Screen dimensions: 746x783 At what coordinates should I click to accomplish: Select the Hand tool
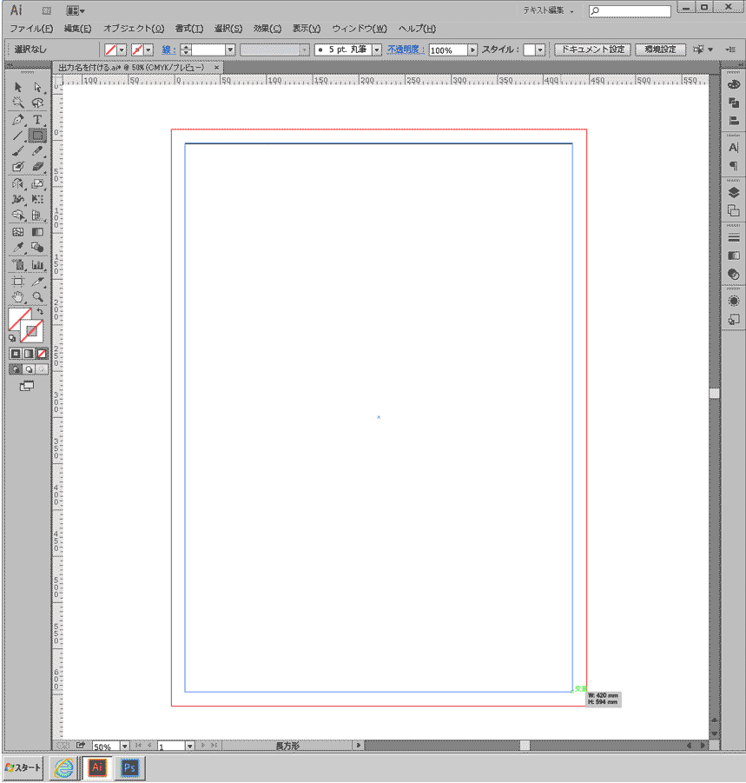17,296
